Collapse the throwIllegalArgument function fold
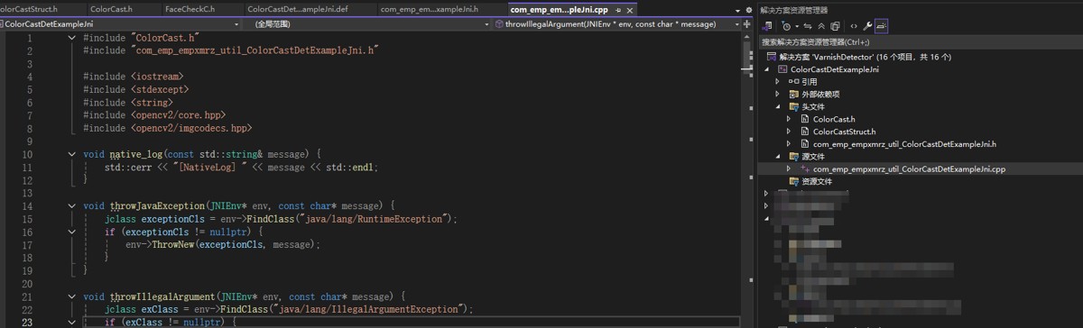This screenshot has height=328, width=1083. (72, 296)
